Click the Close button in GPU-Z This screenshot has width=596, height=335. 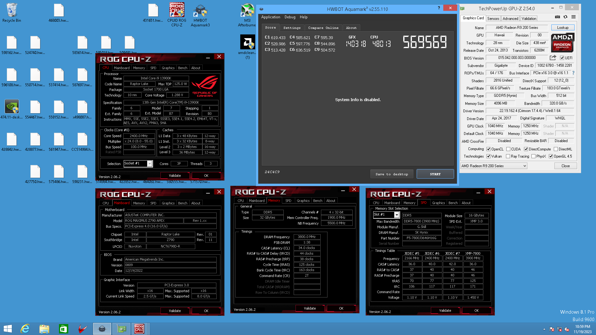[566, 166]
